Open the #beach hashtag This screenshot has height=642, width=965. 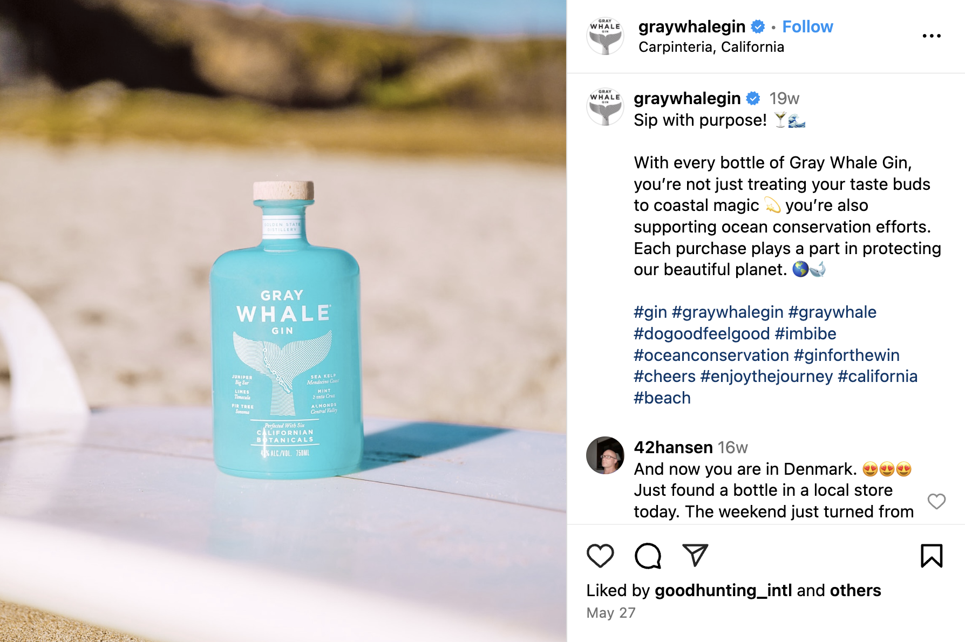[662, 398]
